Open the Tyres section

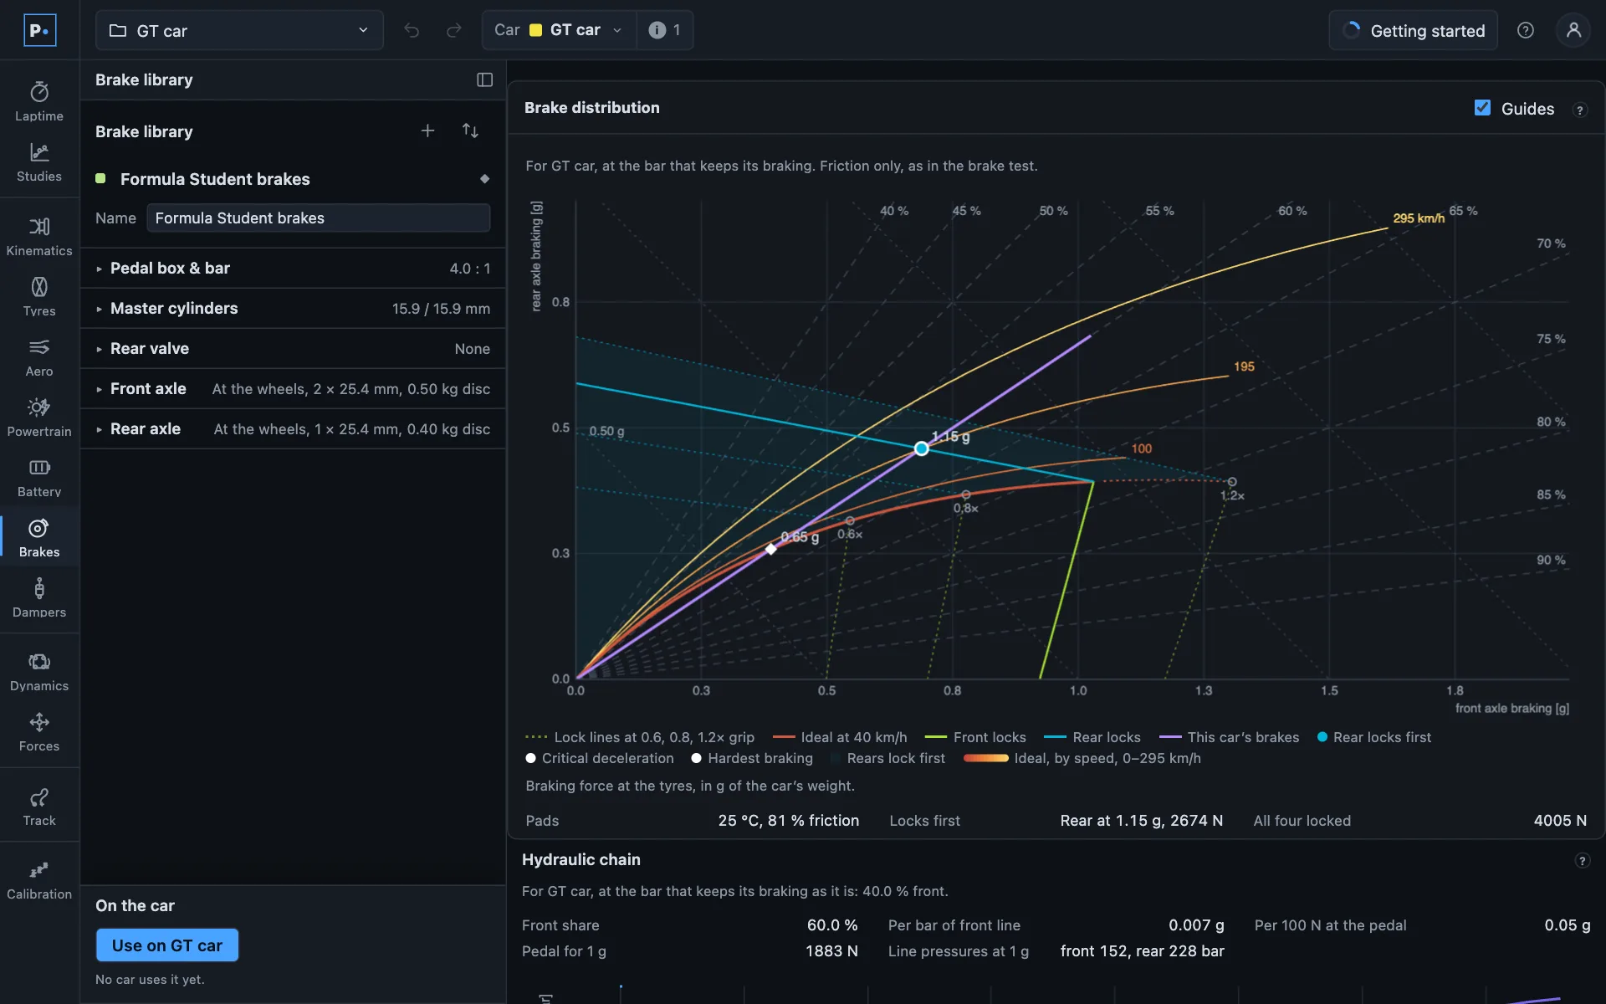click(x=39, y=297)
